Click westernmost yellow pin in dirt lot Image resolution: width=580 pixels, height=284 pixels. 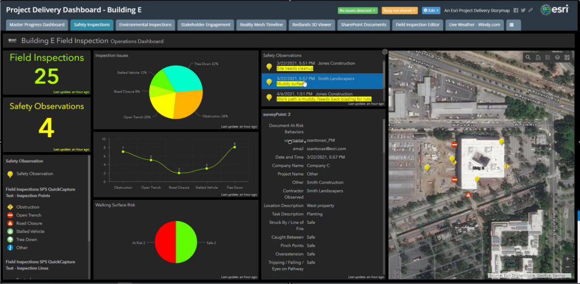pyautogui.click(x=427, y=168)
